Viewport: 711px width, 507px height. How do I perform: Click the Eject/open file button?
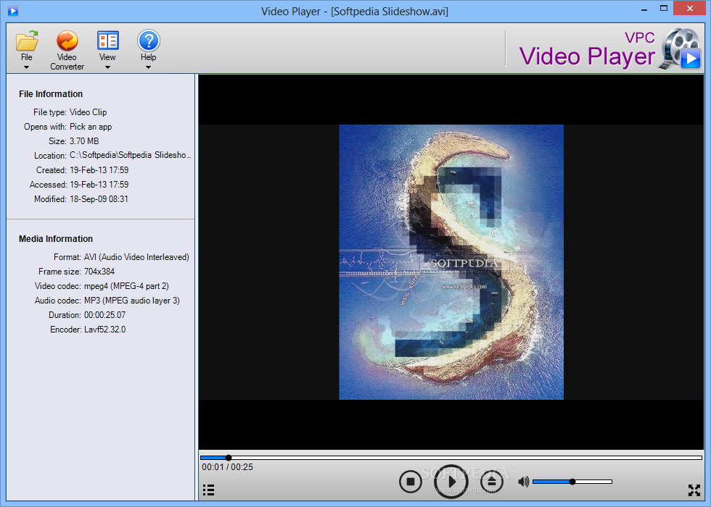coord(492,482)
